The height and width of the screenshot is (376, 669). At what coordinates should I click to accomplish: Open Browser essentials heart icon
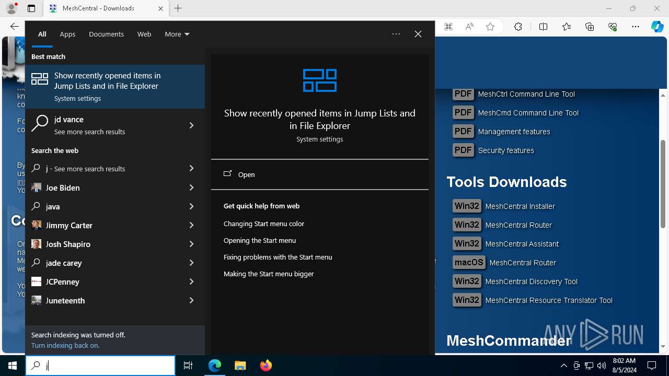pos(613,27)
